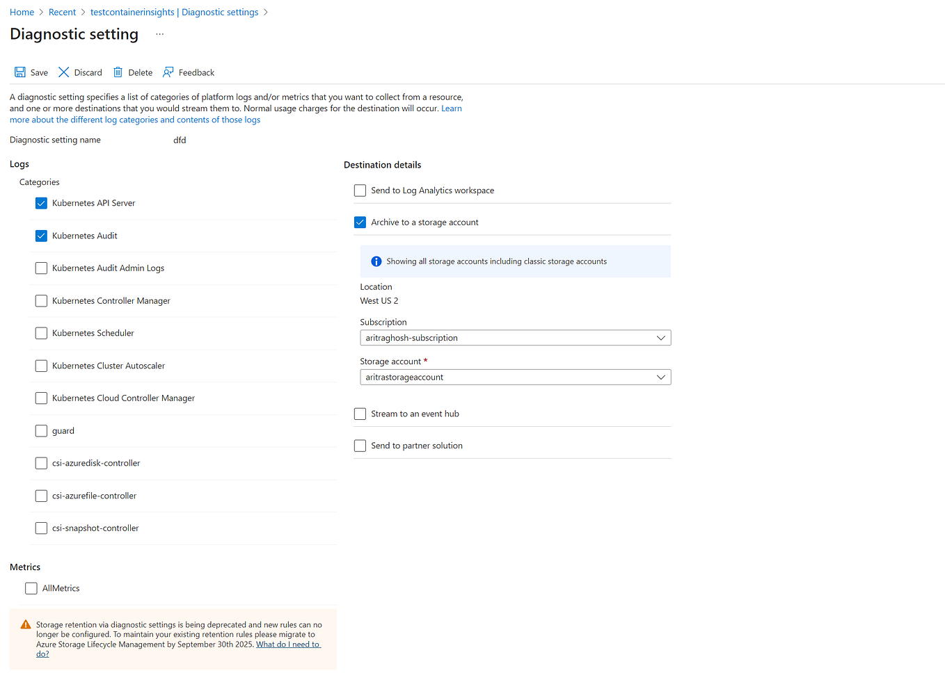Expand the chevron after the Diagnostic settings breadcrumb

[265, 12]
